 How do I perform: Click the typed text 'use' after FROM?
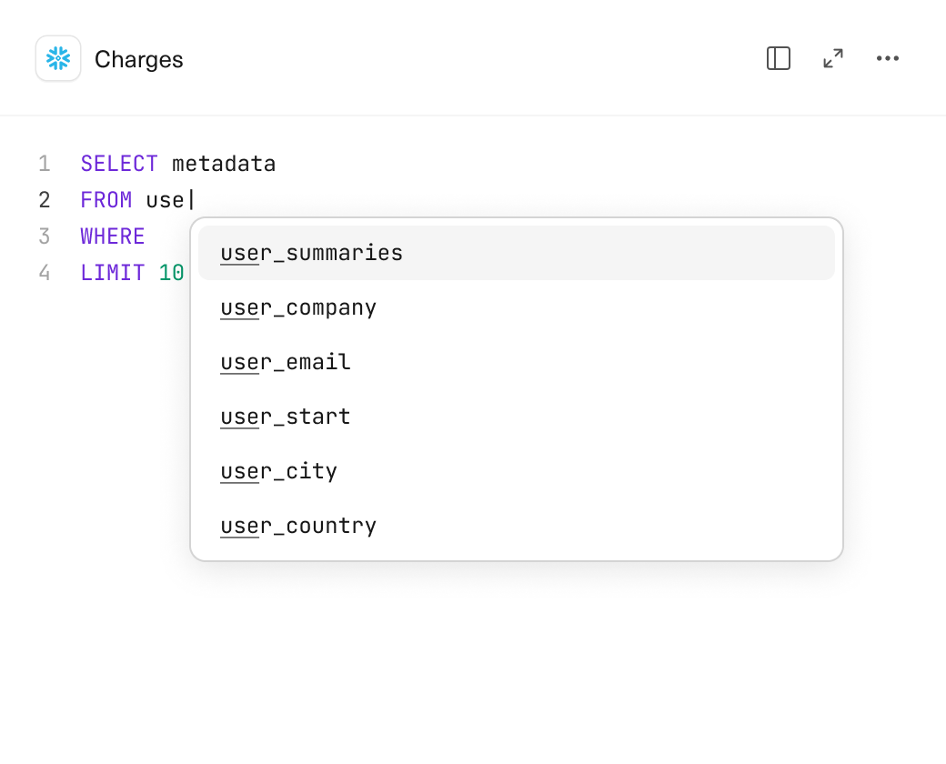click(x=165, y=200)
